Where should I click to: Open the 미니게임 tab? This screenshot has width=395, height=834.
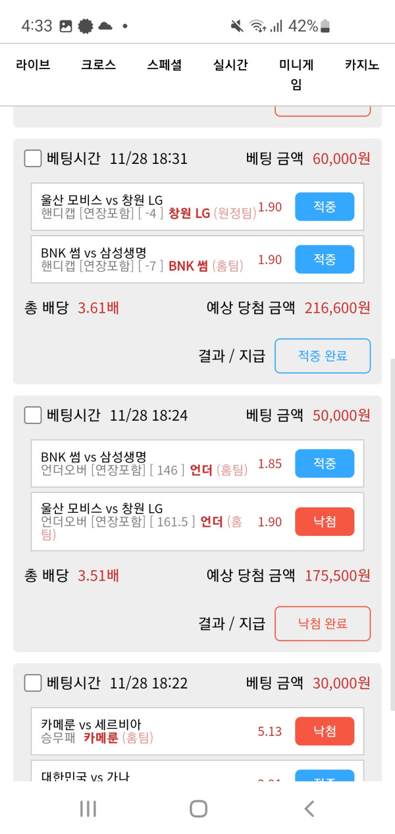pyautogui.click(x=296, y=74)
